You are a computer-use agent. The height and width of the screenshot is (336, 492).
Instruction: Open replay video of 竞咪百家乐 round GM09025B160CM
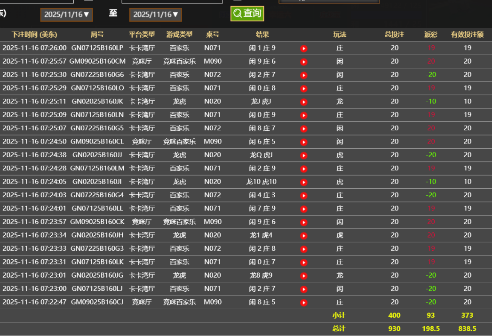click(x=303, y=61)
